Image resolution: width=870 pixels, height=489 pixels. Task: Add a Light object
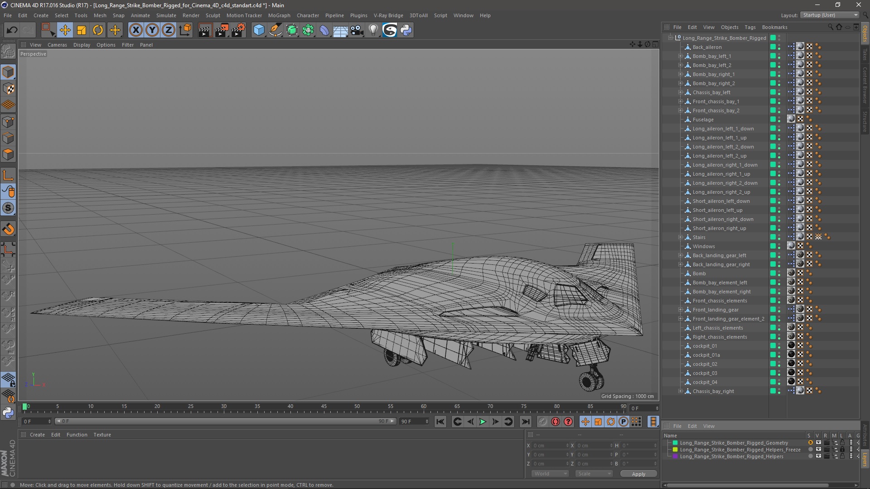[x=373, y=30]
